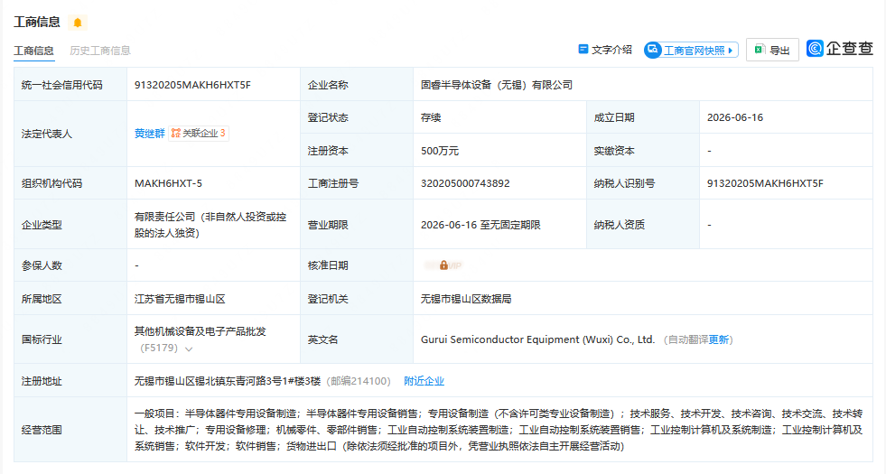Select business term 2026-06-16 至无固定期限

coord(480,225)
